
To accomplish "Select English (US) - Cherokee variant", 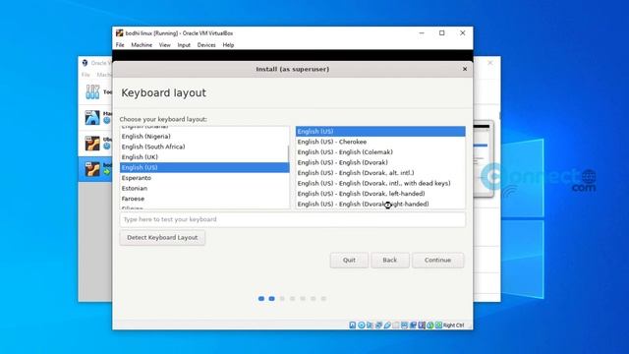I will pos(380,142).
